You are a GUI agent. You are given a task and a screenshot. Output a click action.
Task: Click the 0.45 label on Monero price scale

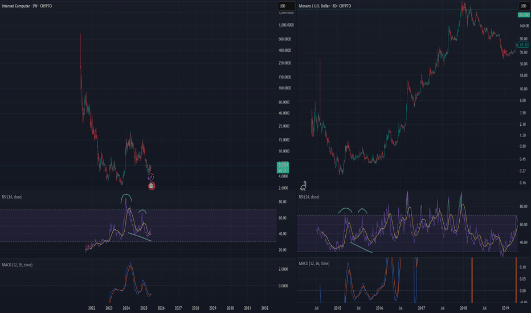(523, 159)
